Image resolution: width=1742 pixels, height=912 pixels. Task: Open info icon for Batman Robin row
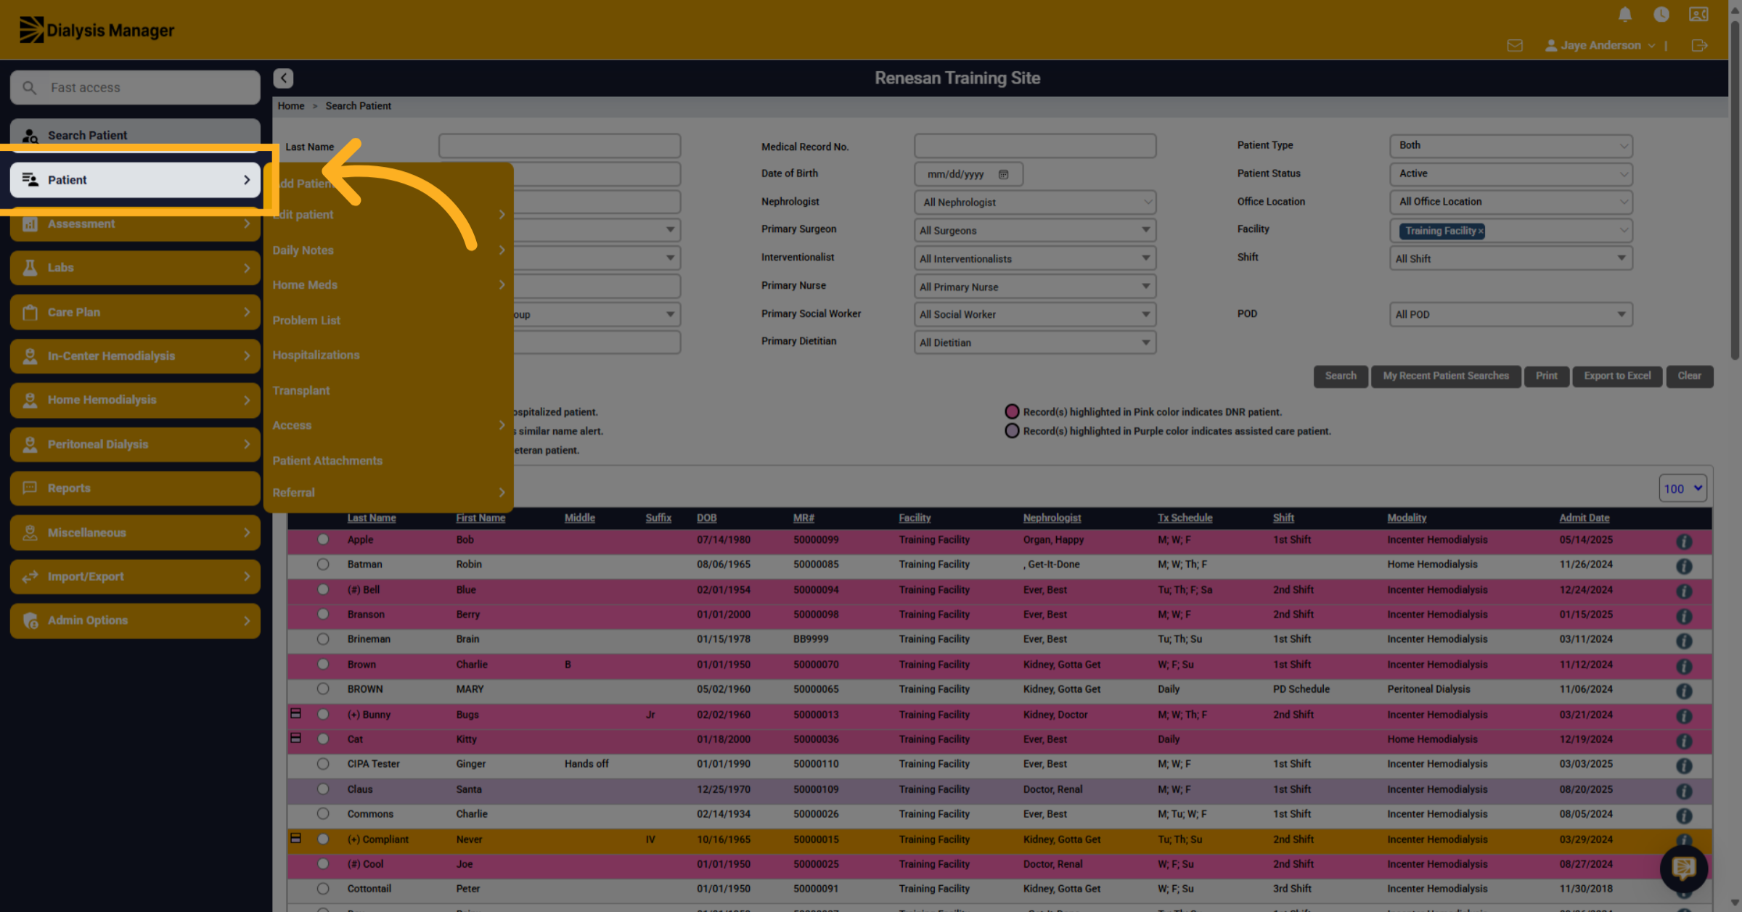point(1684,566)
